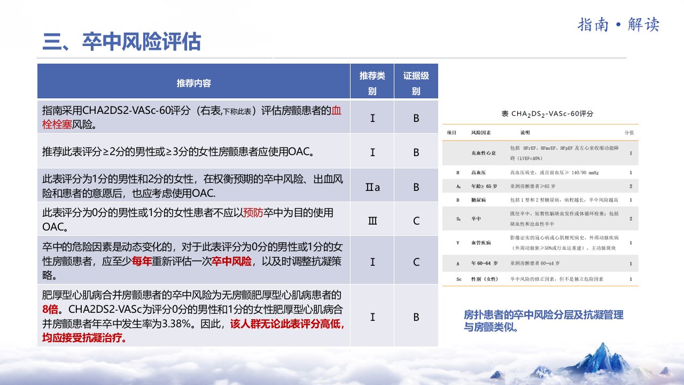Click the red bold word 每年

point(142,262)
